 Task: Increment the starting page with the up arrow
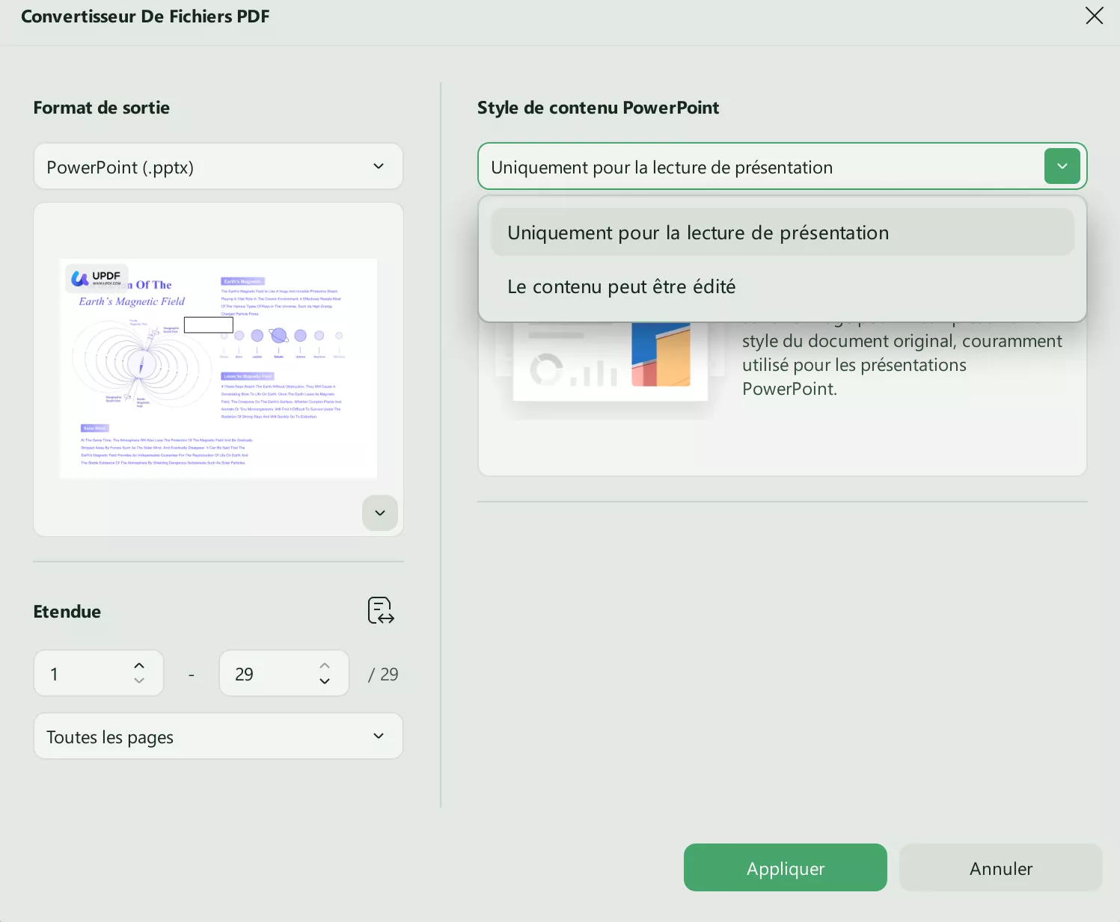139,664
